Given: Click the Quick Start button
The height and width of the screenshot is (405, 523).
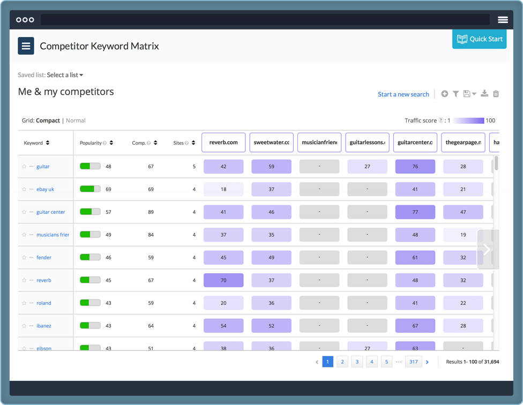Looking at the screenshot, I should coord(479,39).
